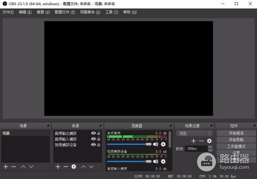Open the 编辑(E) menu
Image resolution: width=257 pixels, height=179 pixels.
coord(25,12)
